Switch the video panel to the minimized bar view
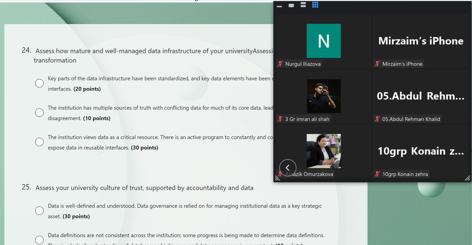 (x=279, y=6)
